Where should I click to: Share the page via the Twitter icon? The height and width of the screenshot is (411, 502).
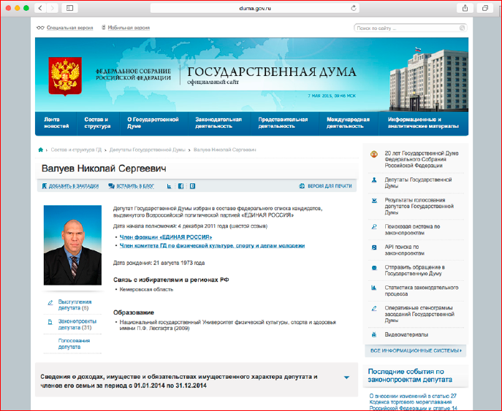coord(170,186)
